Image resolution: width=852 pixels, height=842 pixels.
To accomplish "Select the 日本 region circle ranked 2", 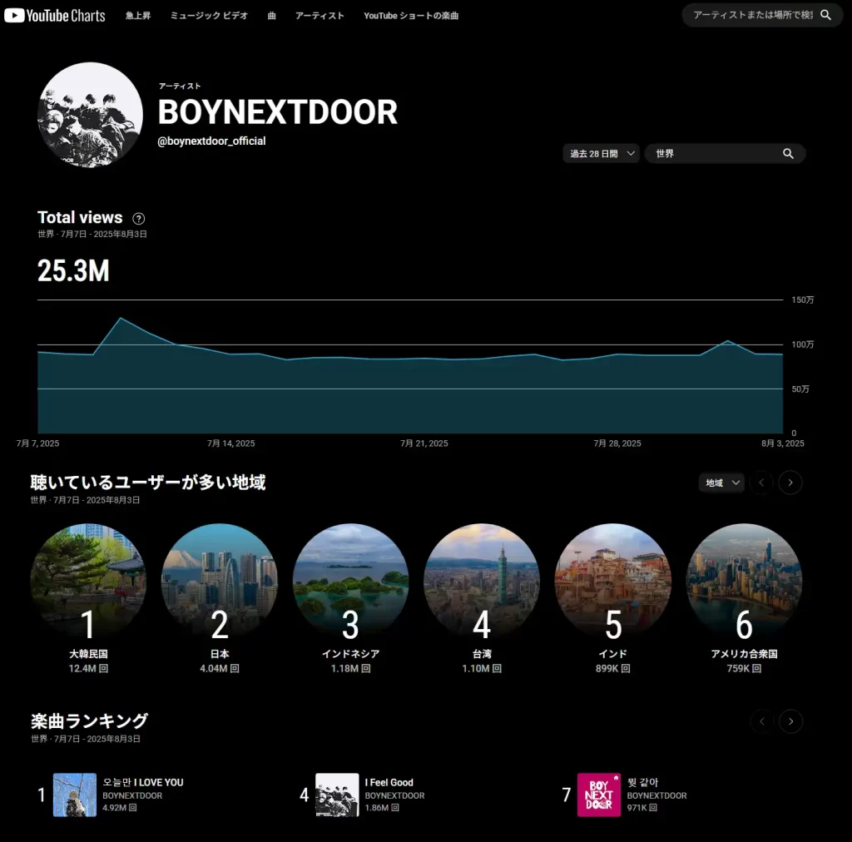I will (x=219, y=582).
